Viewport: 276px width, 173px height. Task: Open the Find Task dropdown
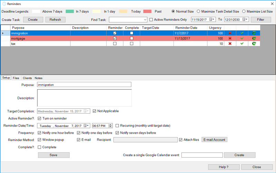145,20
